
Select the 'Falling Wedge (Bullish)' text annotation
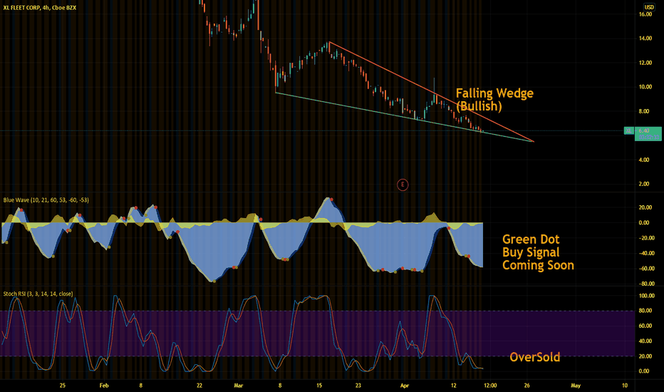tap(494, 100)
